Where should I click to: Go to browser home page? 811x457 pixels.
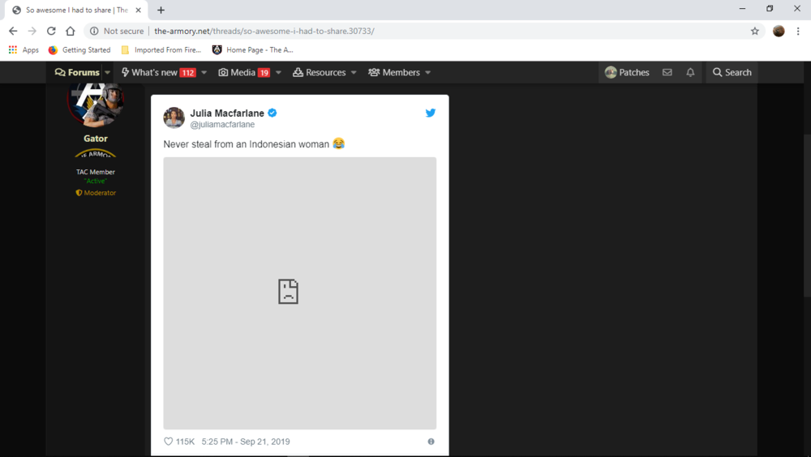(x=71, y=31)
